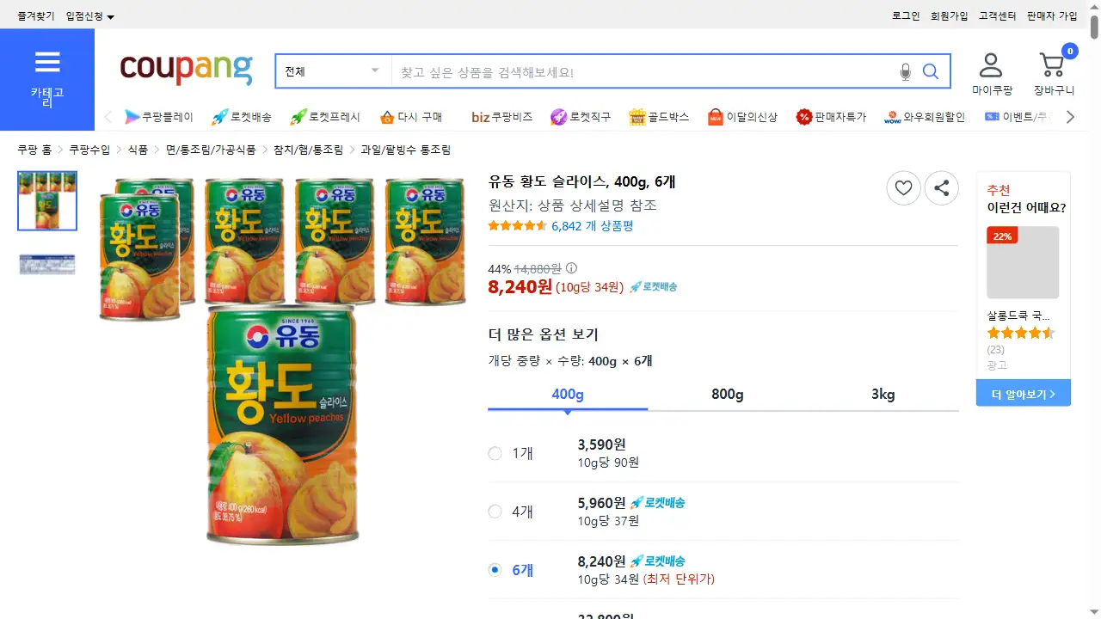The image size is (1101, 619).
Task: Go to 로켓프레시 shortcut
Action: [325, 117]
